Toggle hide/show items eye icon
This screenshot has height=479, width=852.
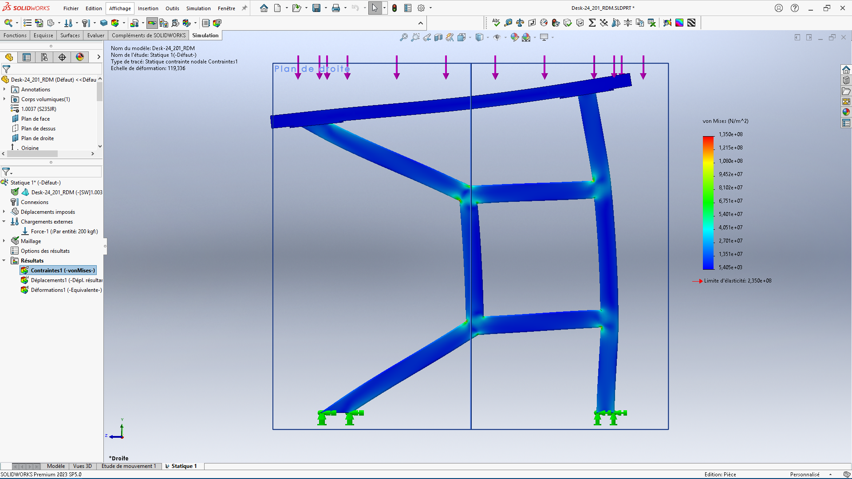pyautogui.click(x=497, y=38)
